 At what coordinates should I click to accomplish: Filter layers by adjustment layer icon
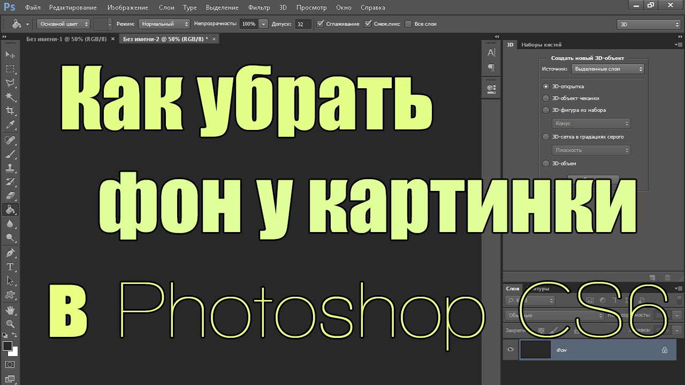[603, 301]
